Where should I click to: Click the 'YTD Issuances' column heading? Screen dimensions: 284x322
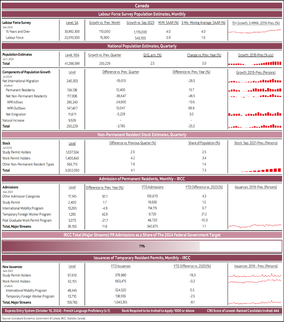coord(121,266)
